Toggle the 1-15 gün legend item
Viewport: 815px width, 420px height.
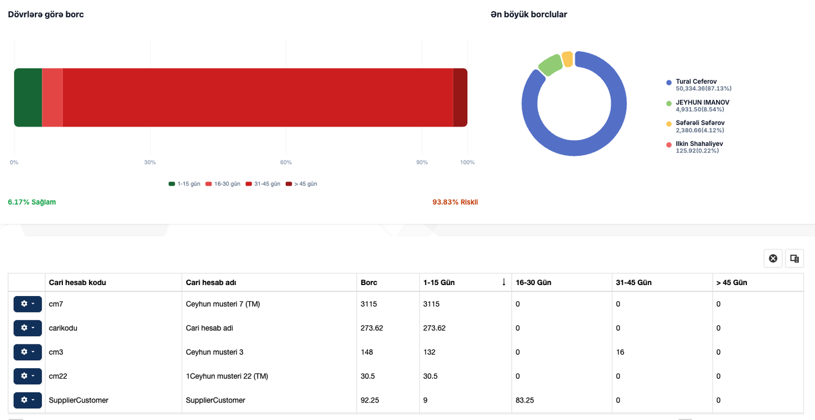[185, 184]
